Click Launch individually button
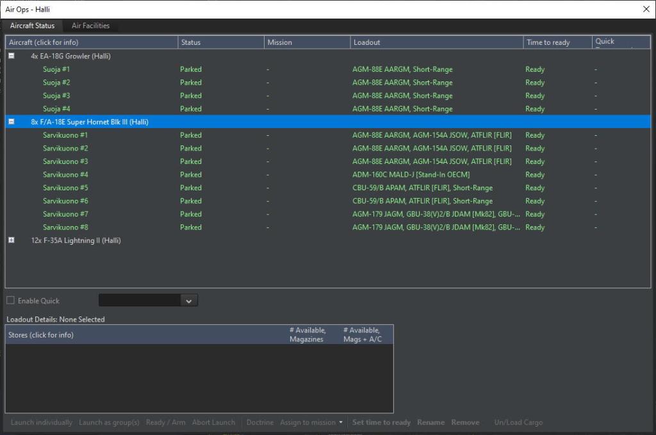Screen dimensions: 656x435 tap(42, 422)
